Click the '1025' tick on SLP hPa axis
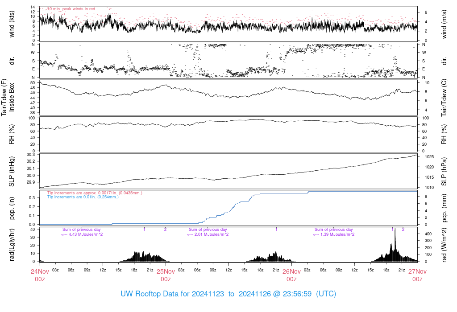This screenshot has height=312, width=457. point(429,157)
